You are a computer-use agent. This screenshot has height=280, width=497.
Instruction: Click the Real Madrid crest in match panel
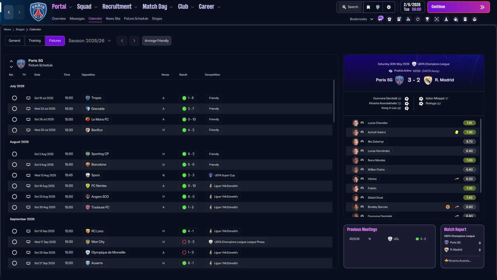click(x=428, y=80)
